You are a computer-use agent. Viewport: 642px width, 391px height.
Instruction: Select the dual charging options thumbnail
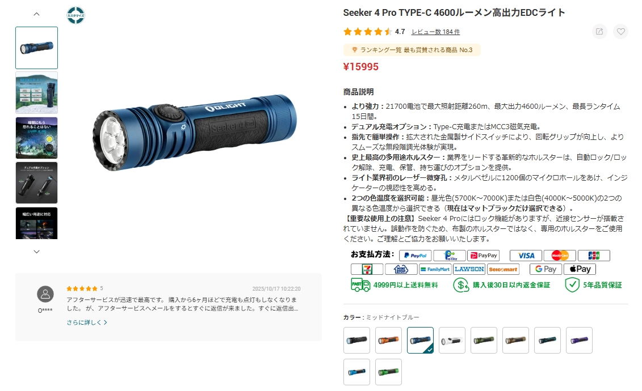pyautogui.click(x=36, y=182)
